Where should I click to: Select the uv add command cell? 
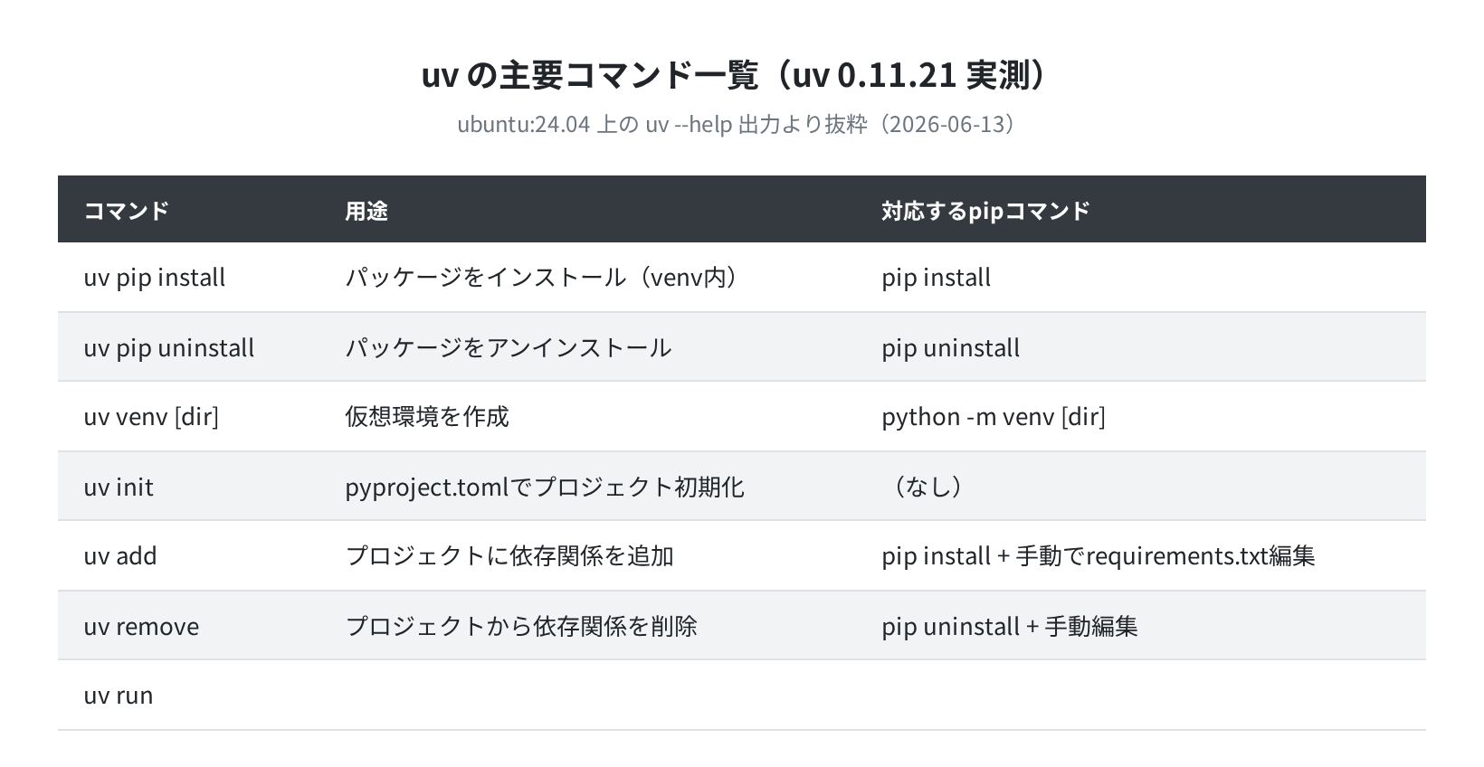click(120, 556)
